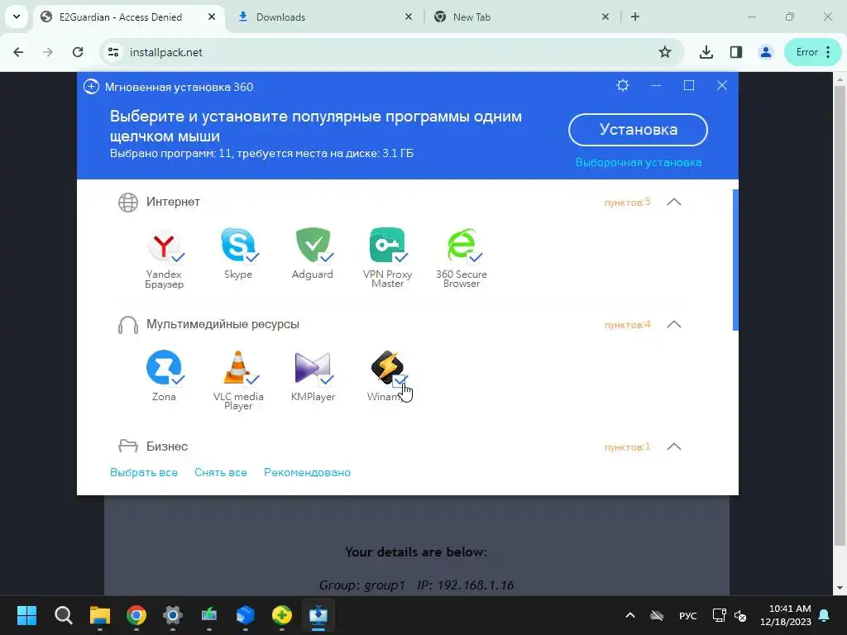Open Выборочная установка custom install link
Viewport: 847px width, 635px height.
[639, 163]
